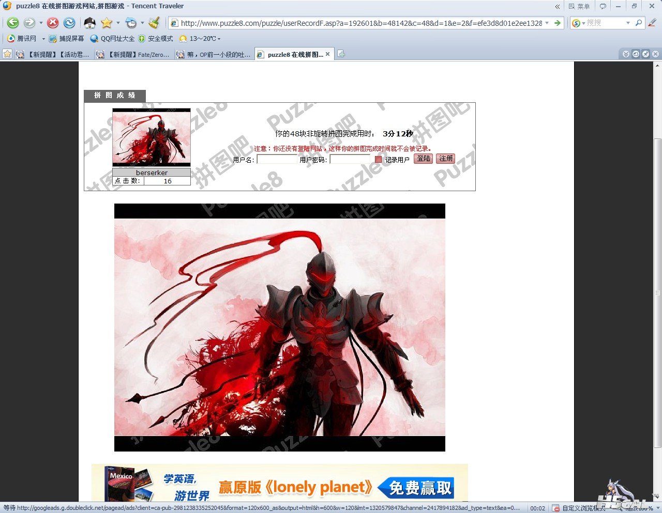Go back with the green back arrow
The width and height of the screenshot is (662, 513).
tap(13, 23)
